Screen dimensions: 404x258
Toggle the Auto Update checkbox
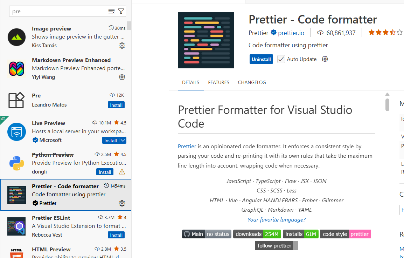point(281,59)
